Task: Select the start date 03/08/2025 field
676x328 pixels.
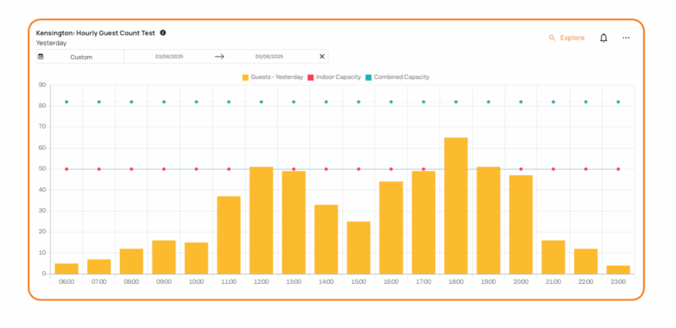Action: tap(169, 57)
